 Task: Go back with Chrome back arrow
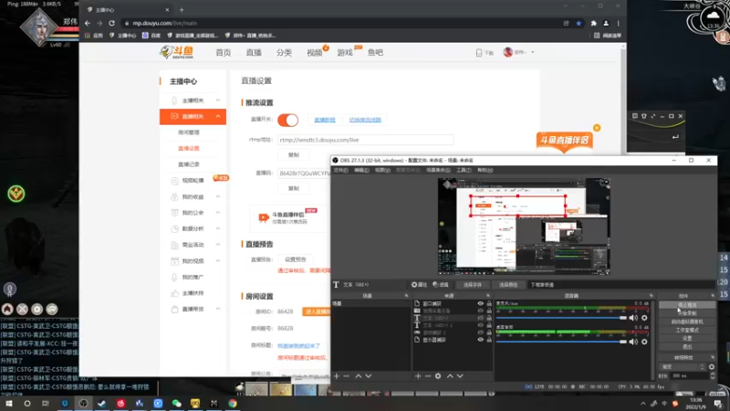pyautogui.click(x=88, y=23)
